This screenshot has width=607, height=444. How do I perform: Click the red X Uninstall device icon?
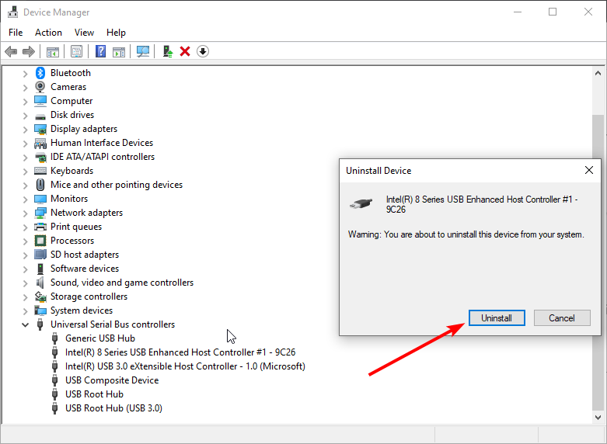pos(185,51)
